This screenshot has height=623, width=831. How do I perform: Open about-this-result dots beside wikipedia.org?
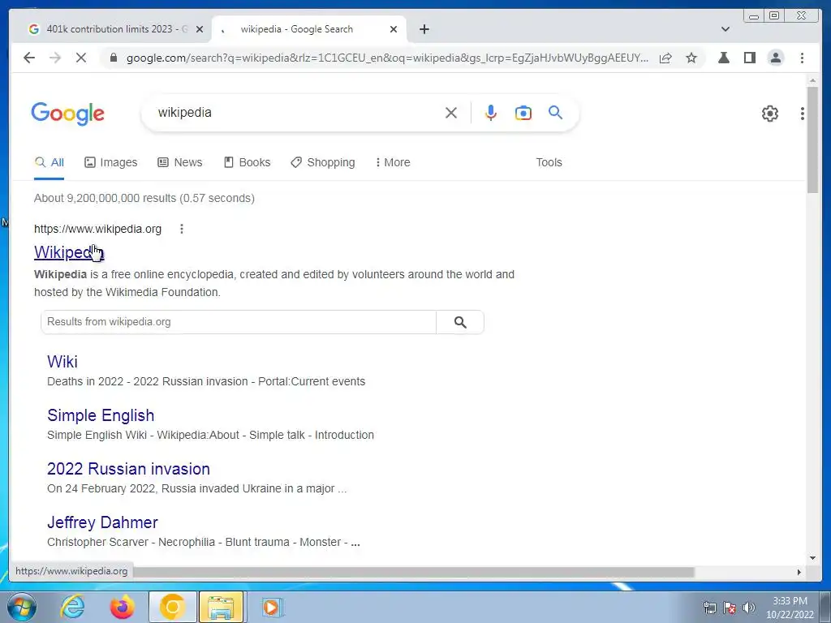coord(181,229)
